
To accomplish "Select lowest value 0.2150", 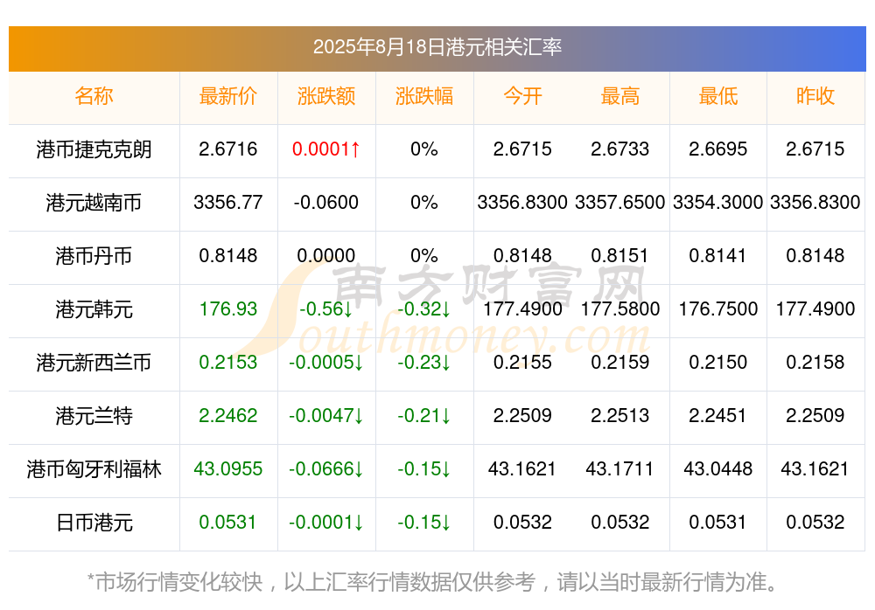I will click(x=717, y=363).
